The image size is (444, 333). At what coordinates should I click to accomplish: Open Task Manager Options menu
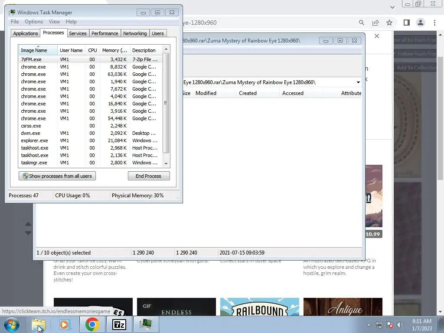(x=34, y=22)
